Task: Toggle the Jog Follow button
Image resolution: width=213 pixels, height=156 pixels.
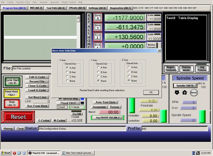Action: (202, 69)
